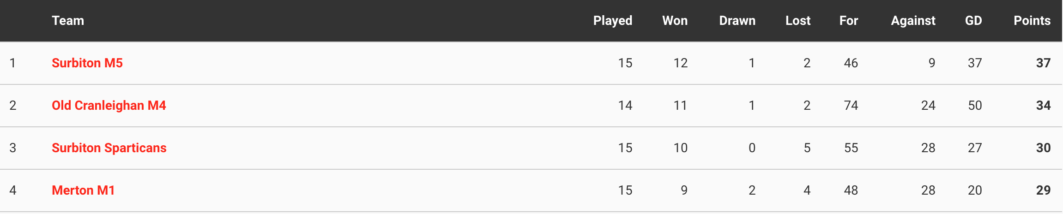1063x214 pixels.
Task: Click Old Cranleighan M4's goal difference of 50
Action: (x=975, y=106)
